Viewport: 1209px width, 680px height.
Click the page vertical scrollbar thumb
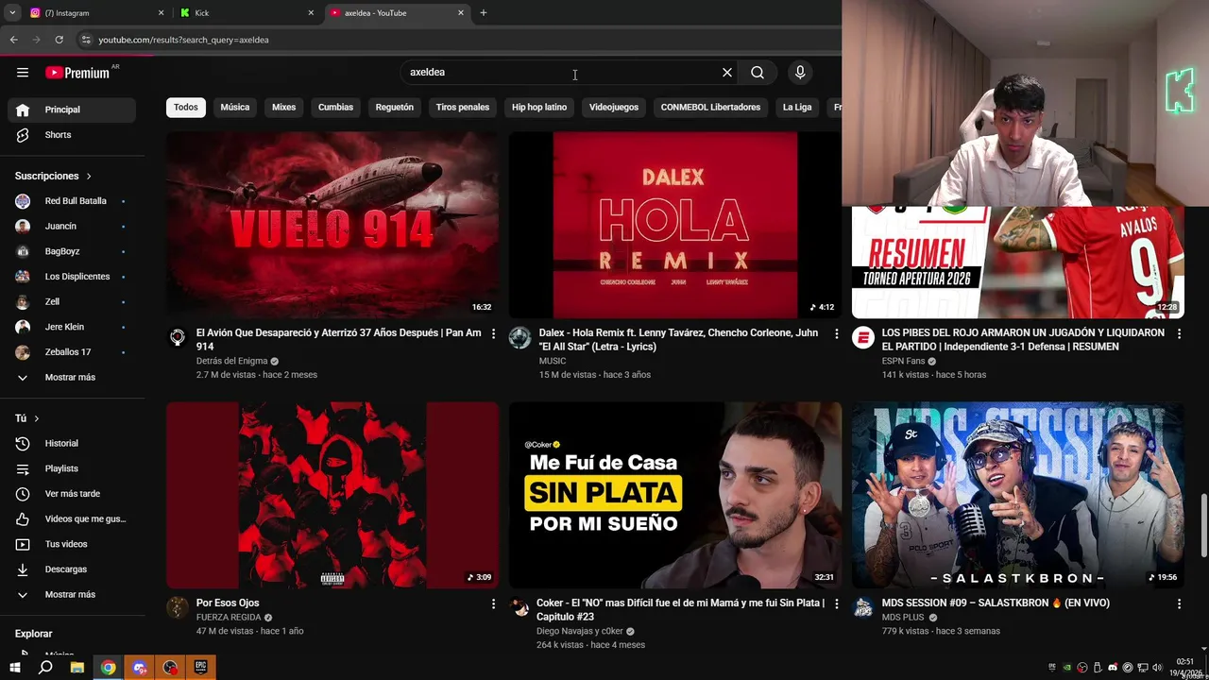(x=1203, y=525)
